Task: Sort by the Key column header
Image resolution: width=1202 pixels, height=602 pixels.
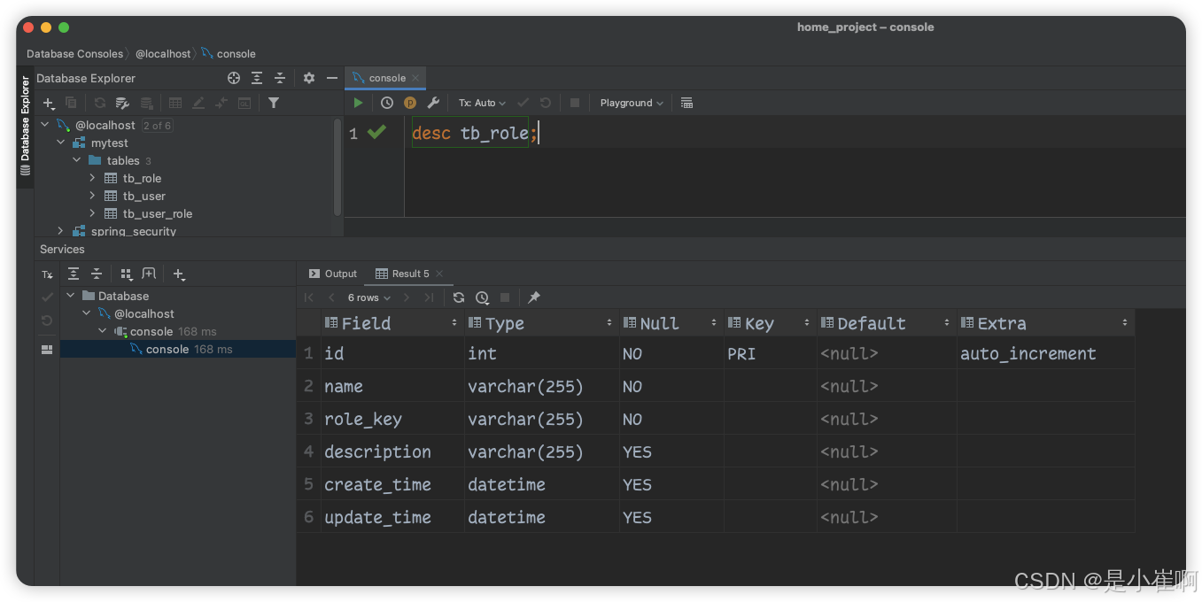Action: point(771,323)
